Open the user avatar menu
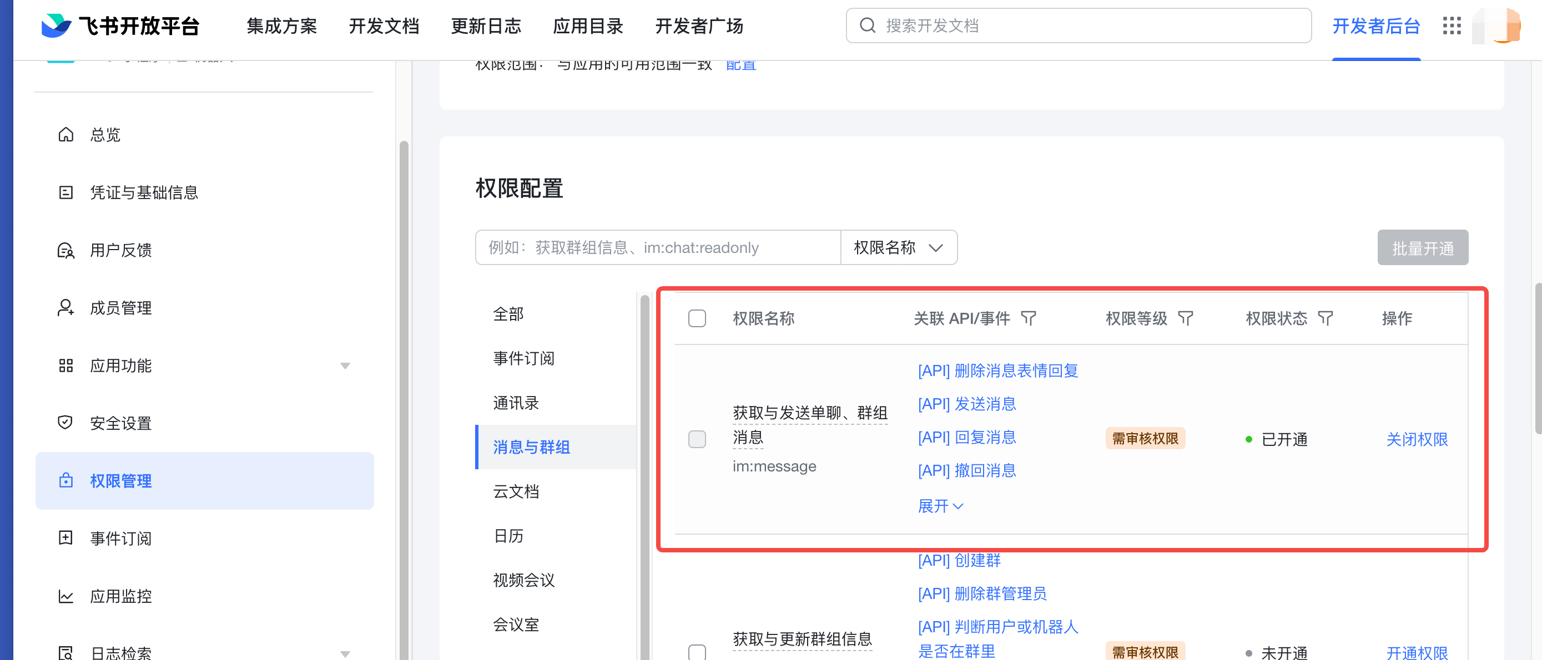 pos(1496,25)
